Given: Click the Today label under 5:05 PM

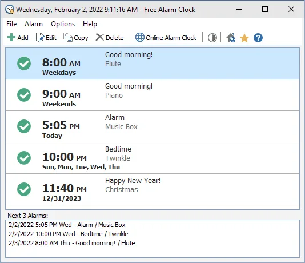Looking at the screenshot, I should point(53,136).
